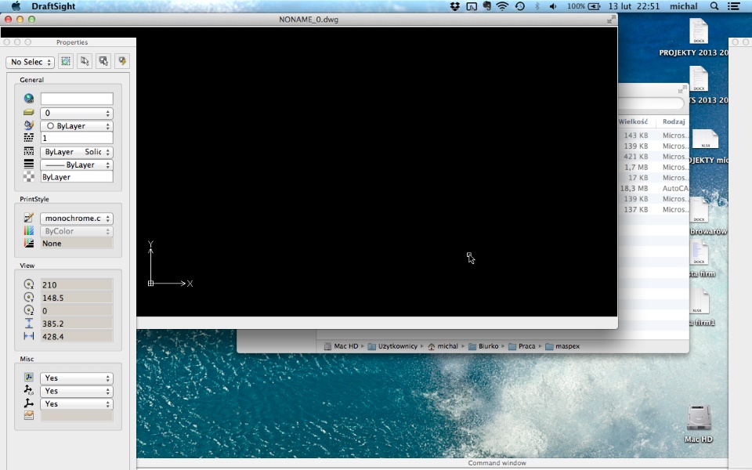The image size is (752, 470).
Task: Click the center X icon in View
Action: click(29, 284)
